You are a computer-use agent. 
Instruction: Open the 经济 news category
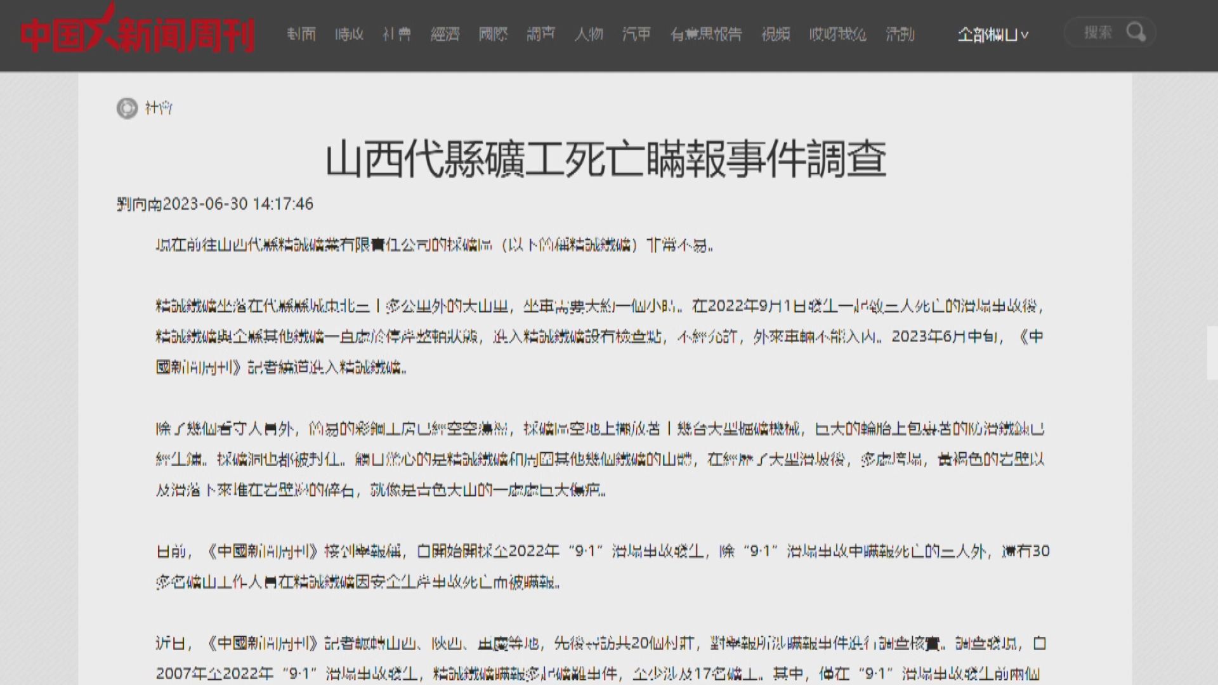(445, 35)
